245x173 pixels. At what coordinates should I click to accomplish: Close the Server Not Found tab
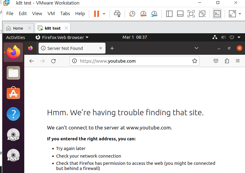101,48
